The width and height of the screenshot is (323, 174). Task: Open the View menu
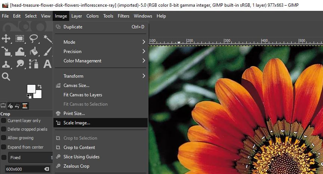tap(46, 16)
